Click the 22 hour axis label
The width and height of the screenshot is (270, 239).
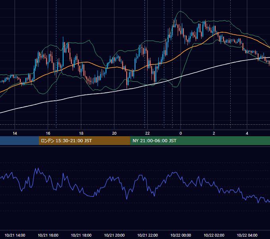coord(147,133)
